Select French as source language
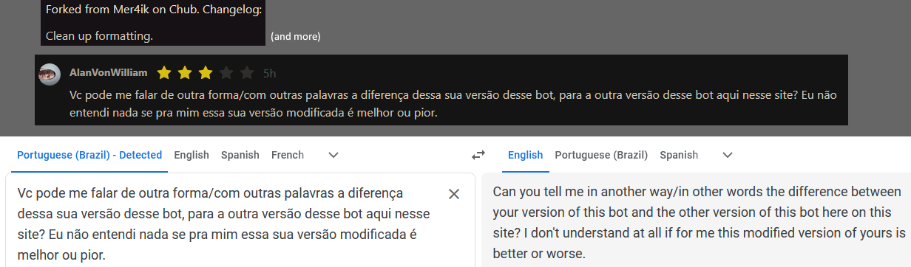Image resolution: width=911 pixels, height=267 pixels. [288, 155]
